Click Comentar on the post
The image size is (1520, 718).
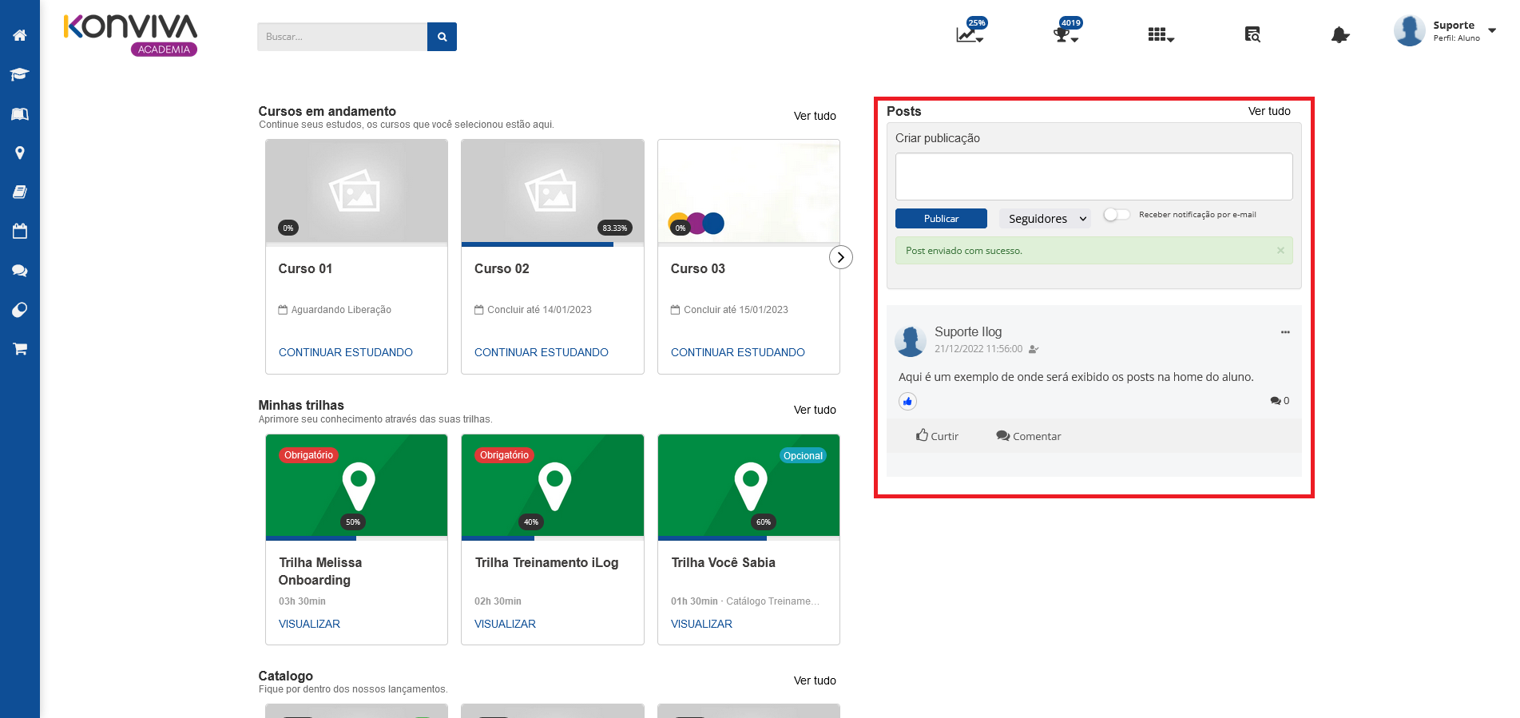click(1029, 436)
